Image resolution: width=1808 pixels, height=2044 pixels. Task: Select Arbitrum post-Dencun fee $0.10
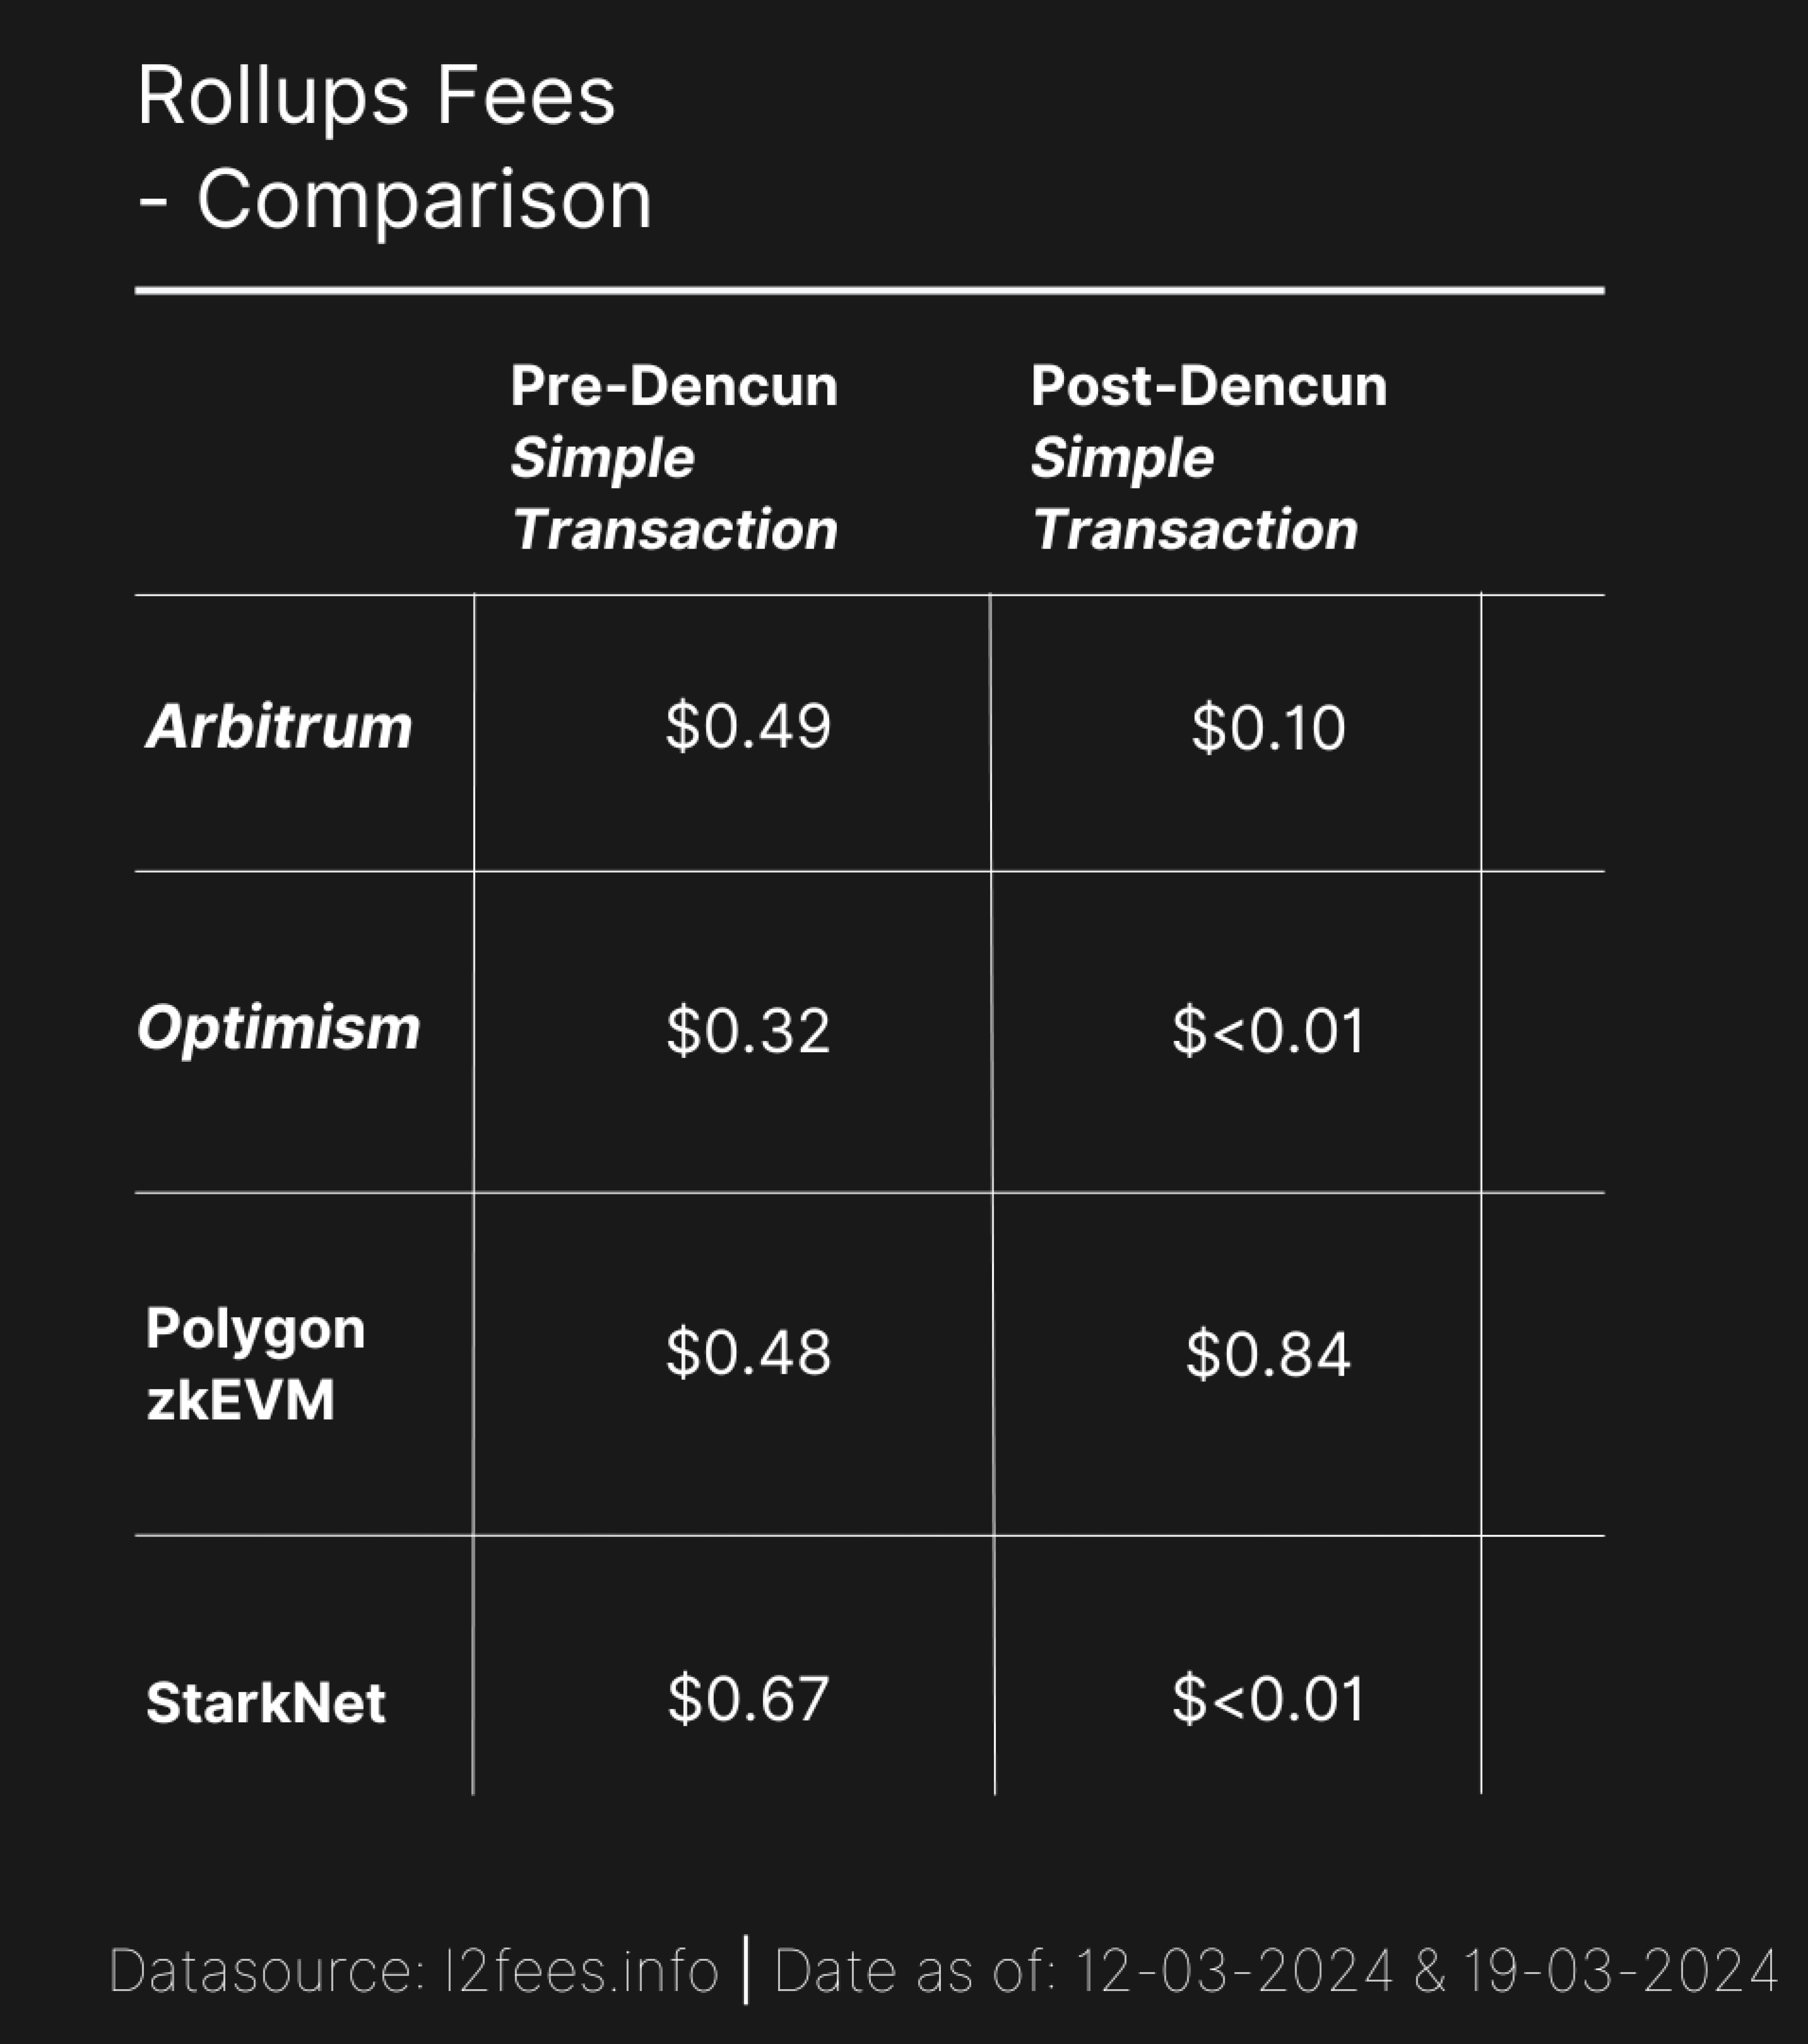(1268, 728)
